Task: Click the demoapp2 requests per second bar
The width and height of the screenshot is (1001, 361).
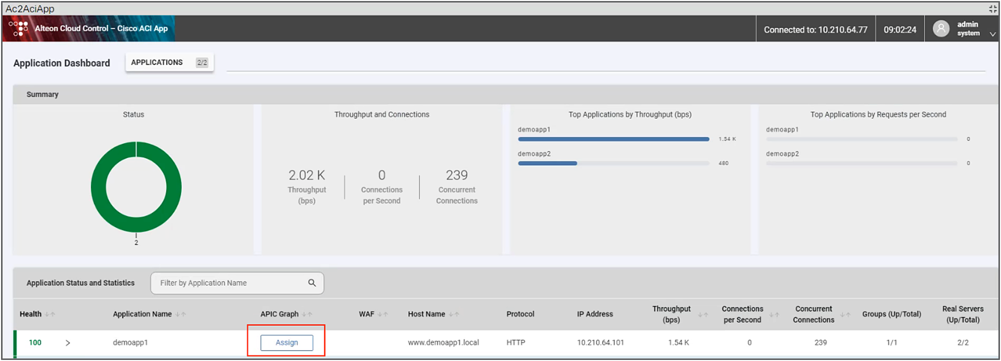Action: click(862, 163)
